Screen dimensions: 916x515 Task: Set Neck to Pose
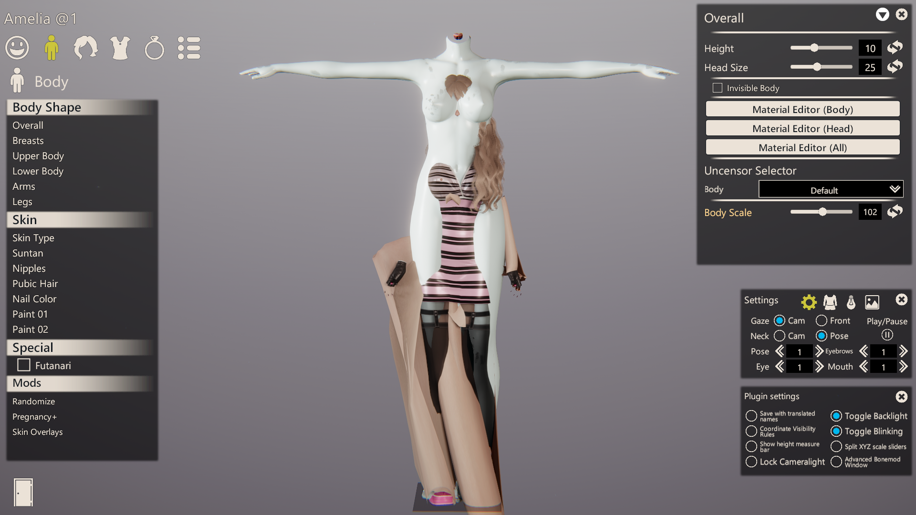click(822, 336)
